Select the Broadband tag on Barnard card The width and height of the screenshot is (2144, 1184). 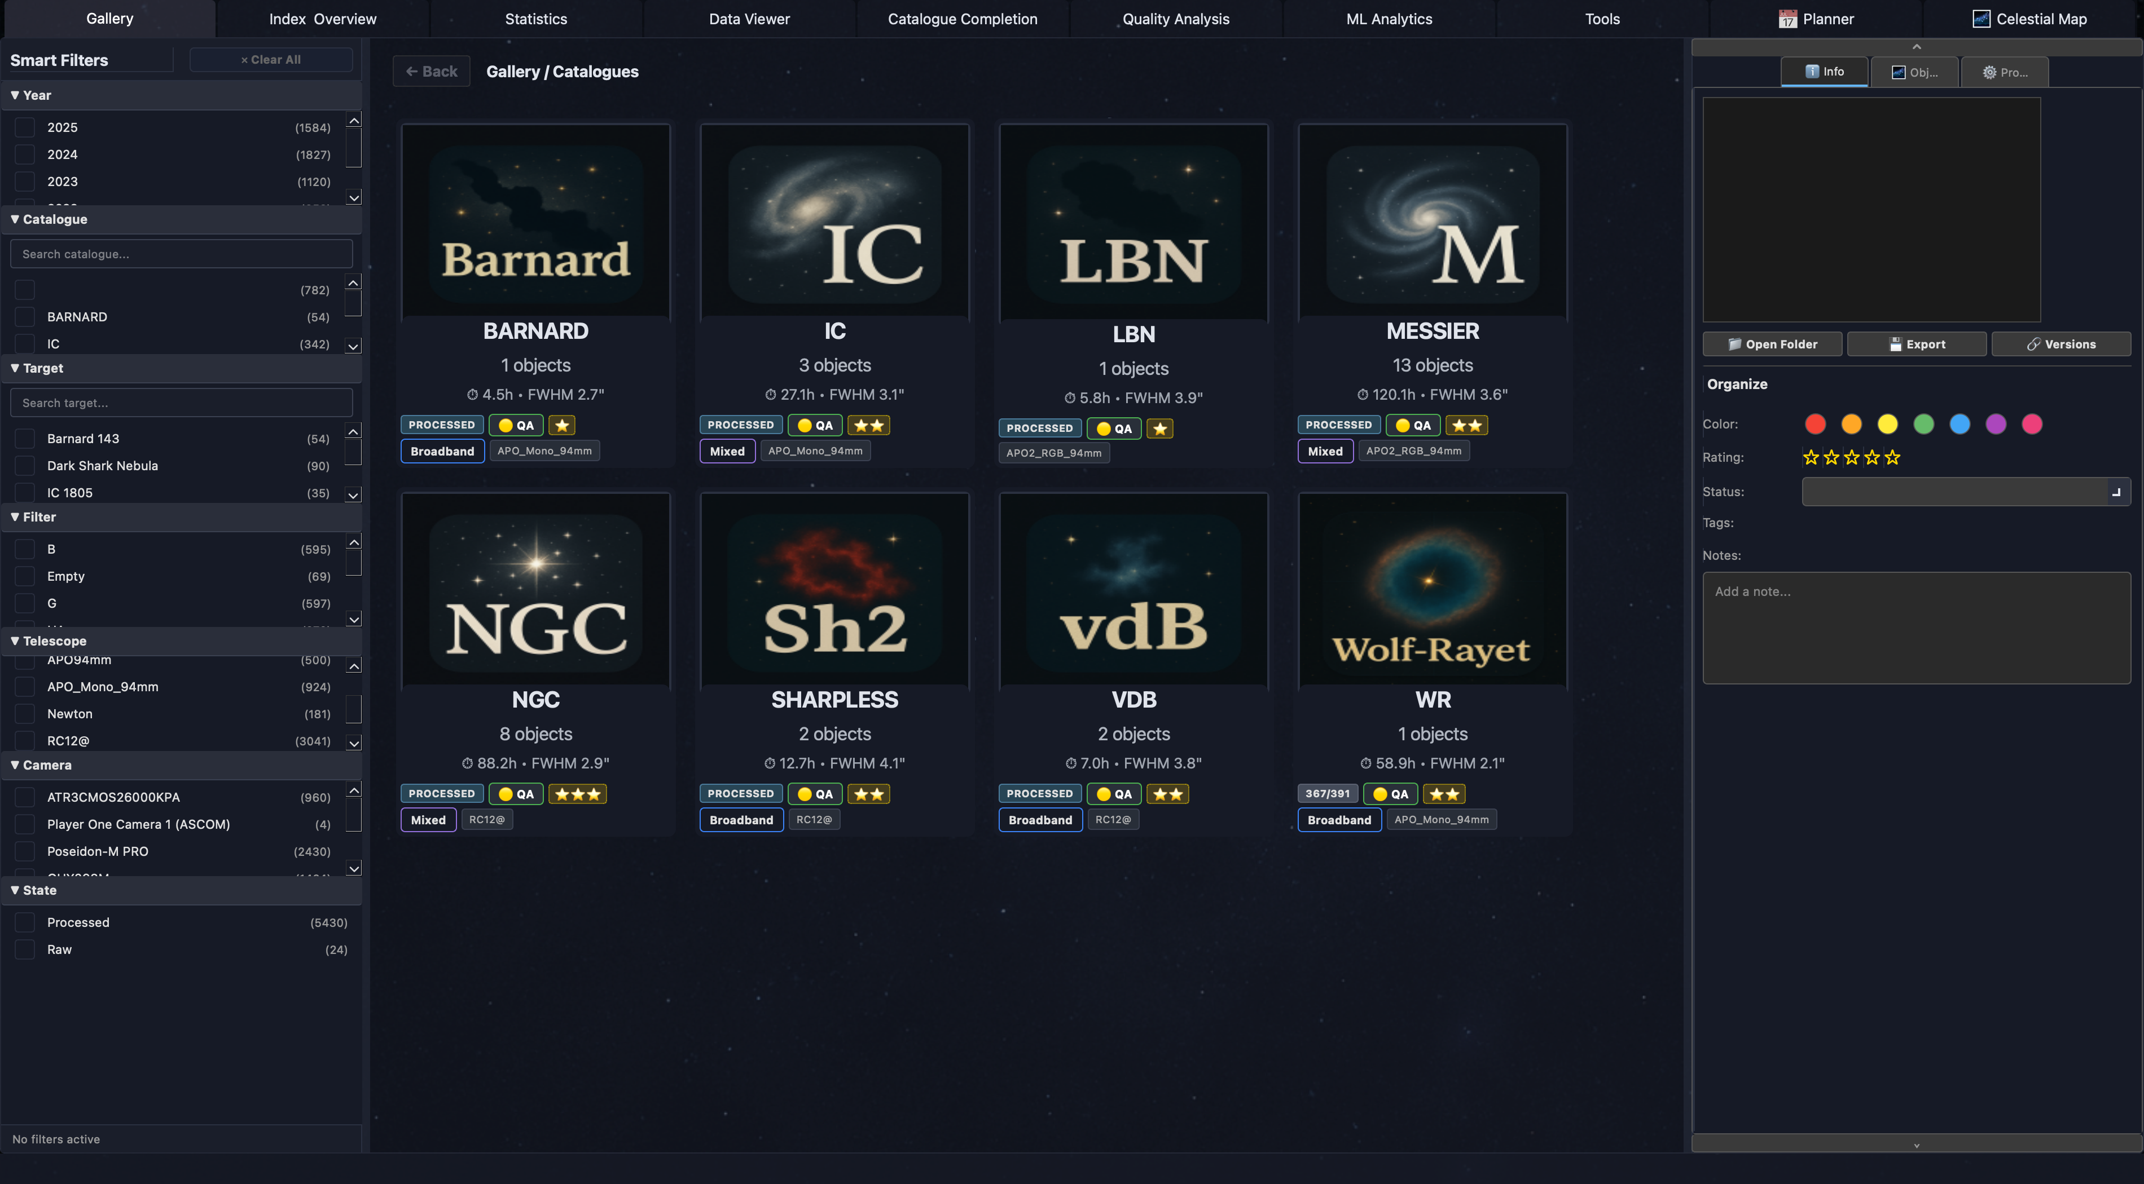click(x=442, y=452)
